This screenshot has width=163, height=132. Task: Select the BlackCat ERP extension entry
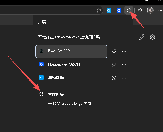(x=71, y=51)
